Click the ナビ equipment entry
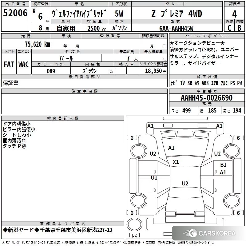The width and height of the screenshot is (246, 246). (x=174, y=83)
